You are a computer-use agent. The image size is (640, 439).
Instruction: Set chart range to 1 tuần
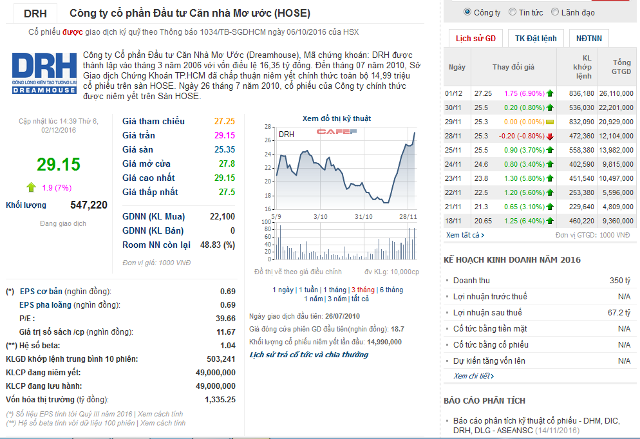[308, 290]
